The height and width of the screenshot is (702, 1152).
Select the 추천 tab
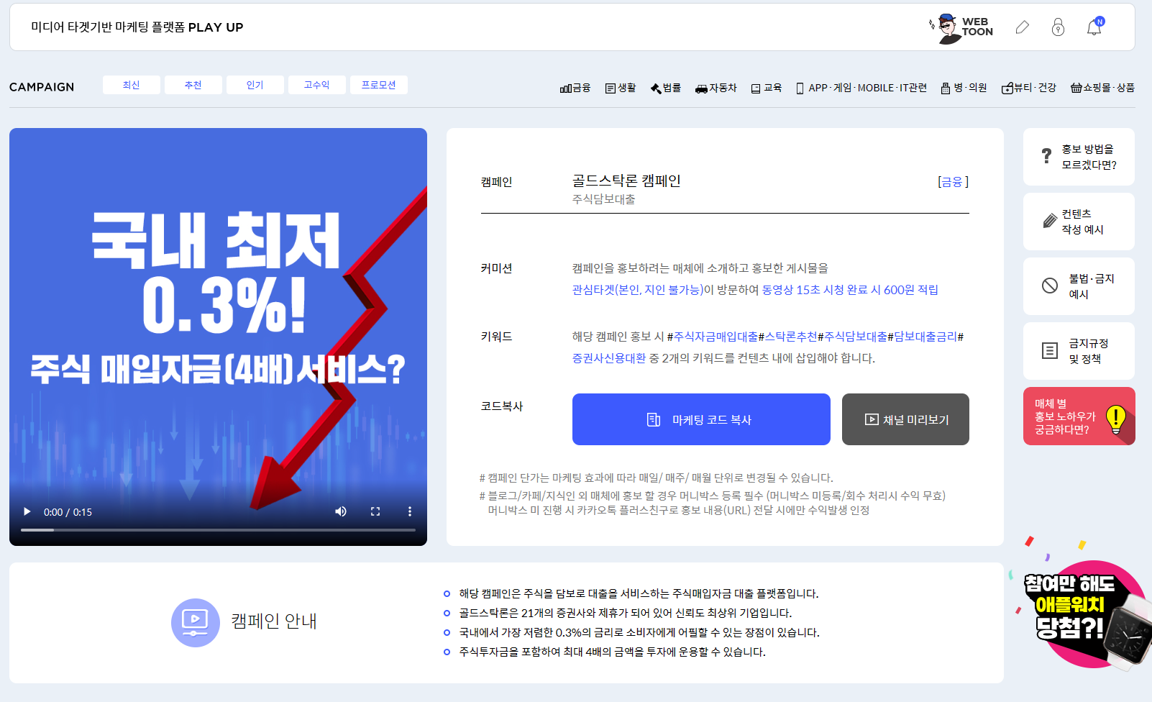coord(193,85)
